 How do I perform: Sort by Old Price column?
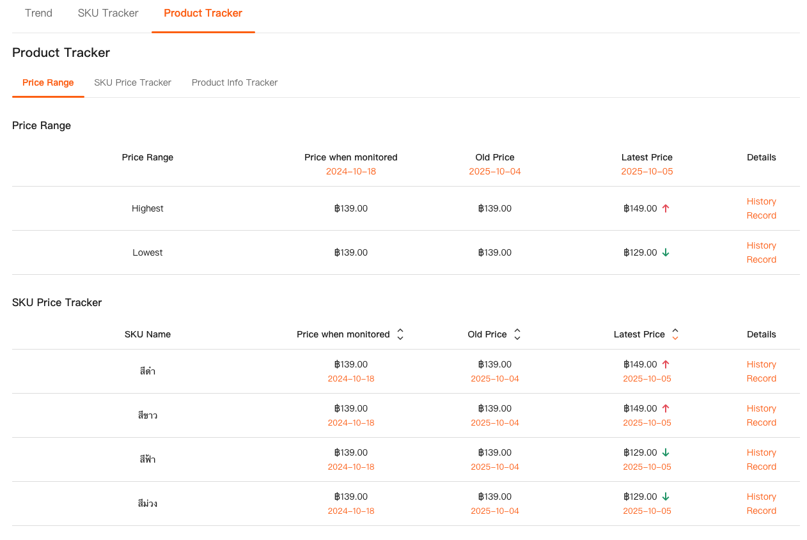coord(517,334)
